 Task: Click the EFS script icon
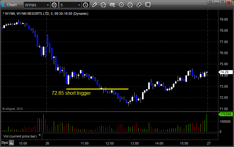(112, 5)
